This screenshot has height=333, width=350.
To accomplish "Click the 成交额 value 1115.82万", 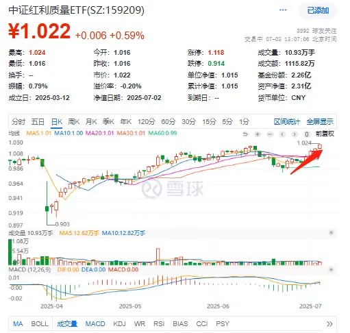I will [x=299, y=64].
